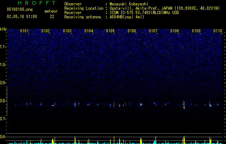Viewport: 226px width, 144px height.
Task: Click the 1.0 frequency axis label
Action: click(x=3, y=65)
